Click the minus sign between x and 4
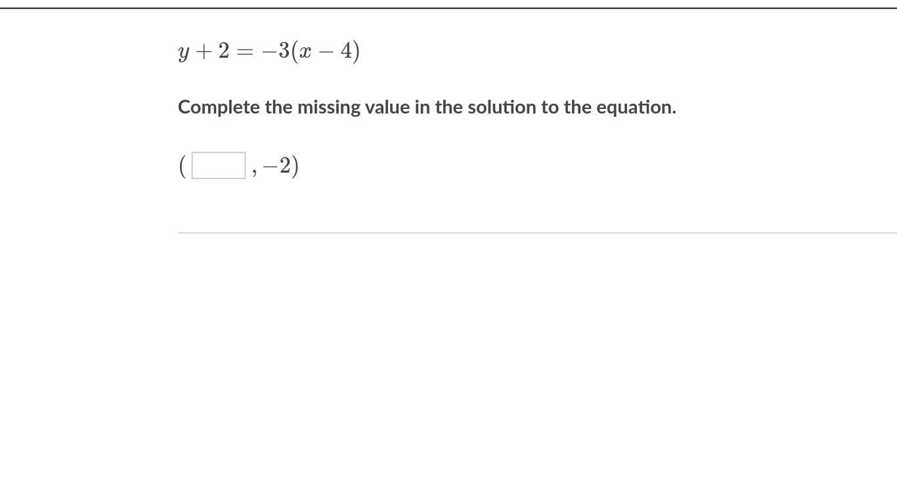 (326, 52)
